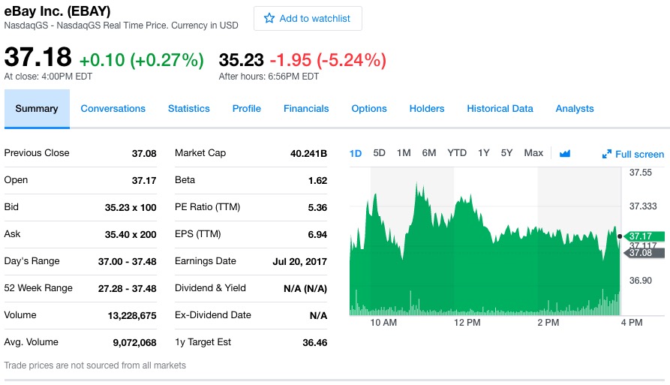This screenshot has height=385, width=670.
Task: Open the Financials tab
Action: click(x=306, y=109)
